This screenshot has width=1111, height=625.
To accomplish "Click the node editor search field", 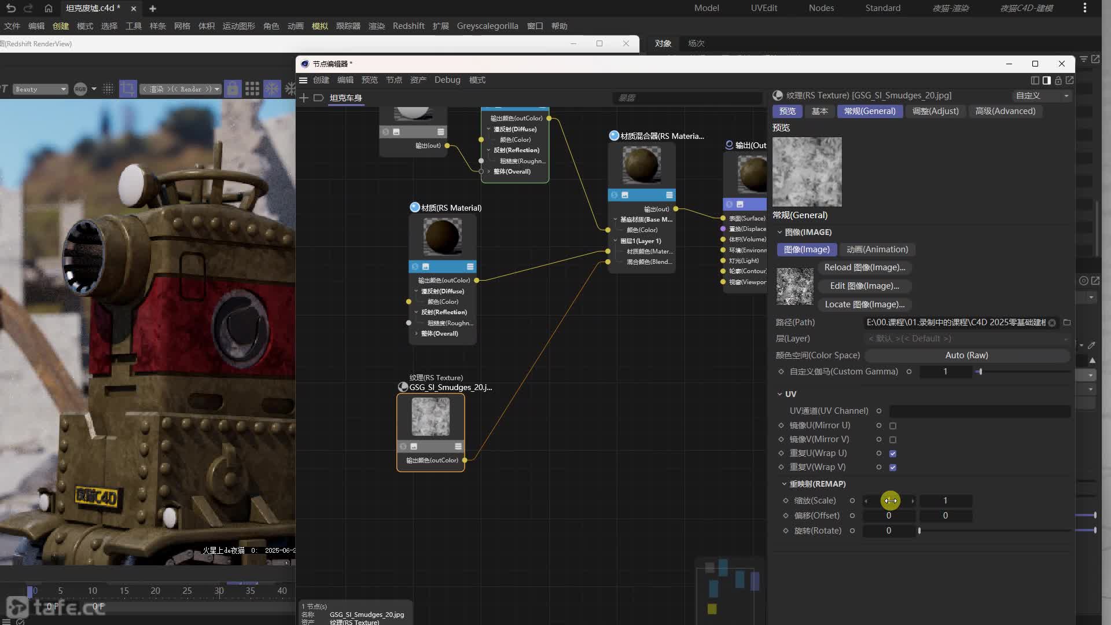I will click(687, 98).
